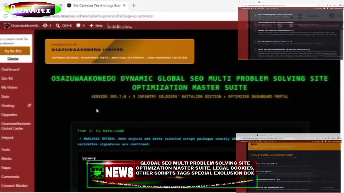Open the top-right inset video window
This screenshot has width=344, height=193.
coord(291,30)
